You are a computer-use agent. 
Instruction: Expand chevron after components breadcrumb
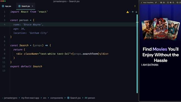(x=65, y=98)
